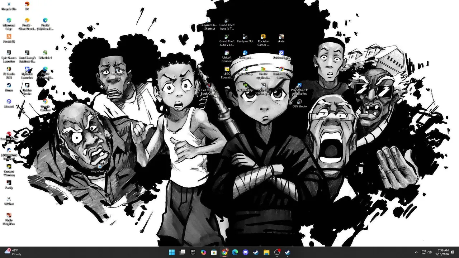Select the BertoGETP - Chrome desktop shortcut
The height and width of the screenshot is (258, 459).
pyautogui.click(x=281, y=73)
